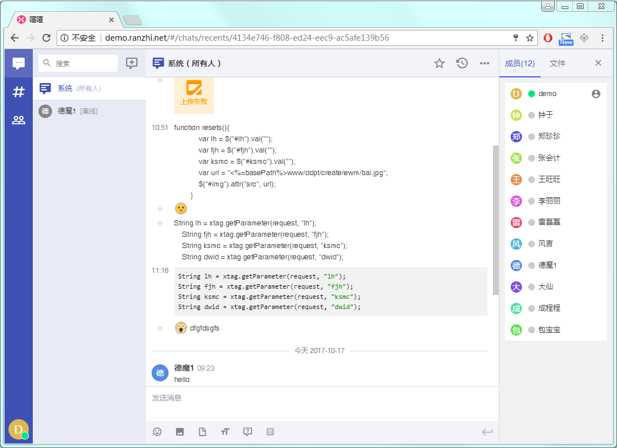617x448 pixels.
Task: Select member demo in list
Action: coord(555,94)
